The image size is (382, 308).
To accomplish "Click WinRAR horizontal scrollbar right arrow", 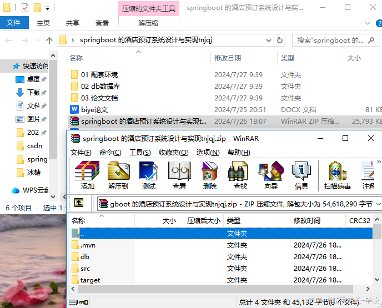I will coord(368,289).
